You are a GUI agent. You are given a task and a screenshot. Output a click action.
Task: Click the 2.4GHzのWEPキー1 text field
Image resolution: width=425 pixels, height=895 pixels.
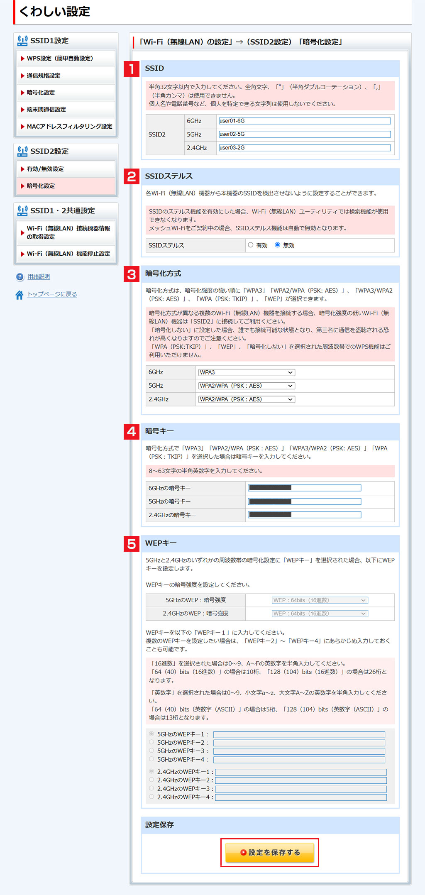pos(301,772)
